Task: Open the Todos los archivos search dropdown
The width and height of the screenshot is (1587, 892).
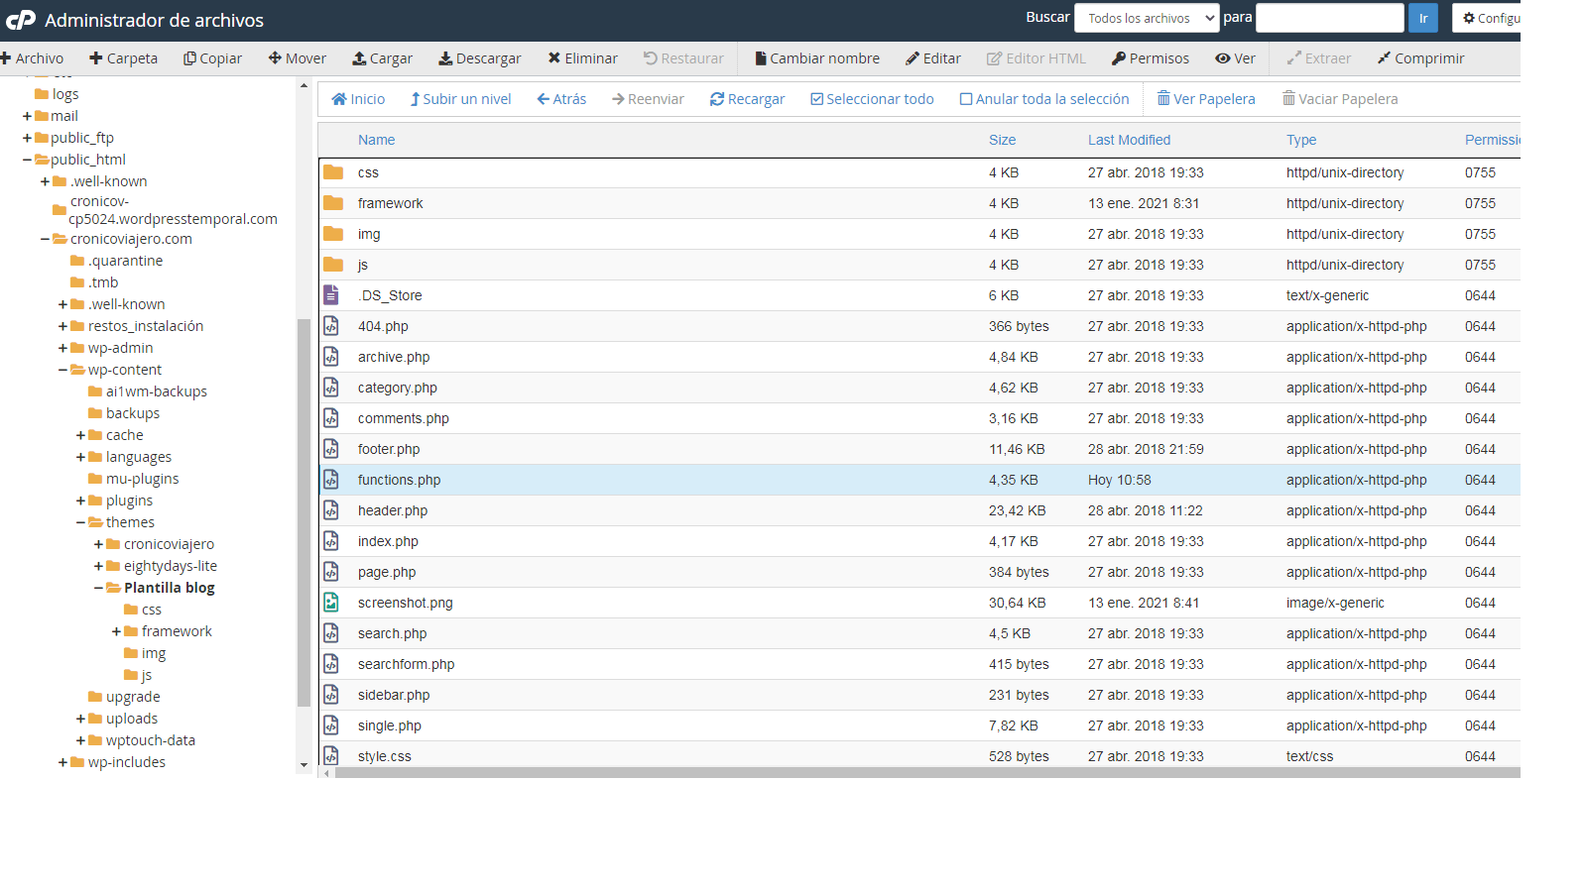Action: (1147, 18)
